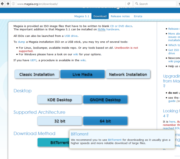Click the browser back arrow
This screenshot has height=159, width=180.
pos(2,4)
